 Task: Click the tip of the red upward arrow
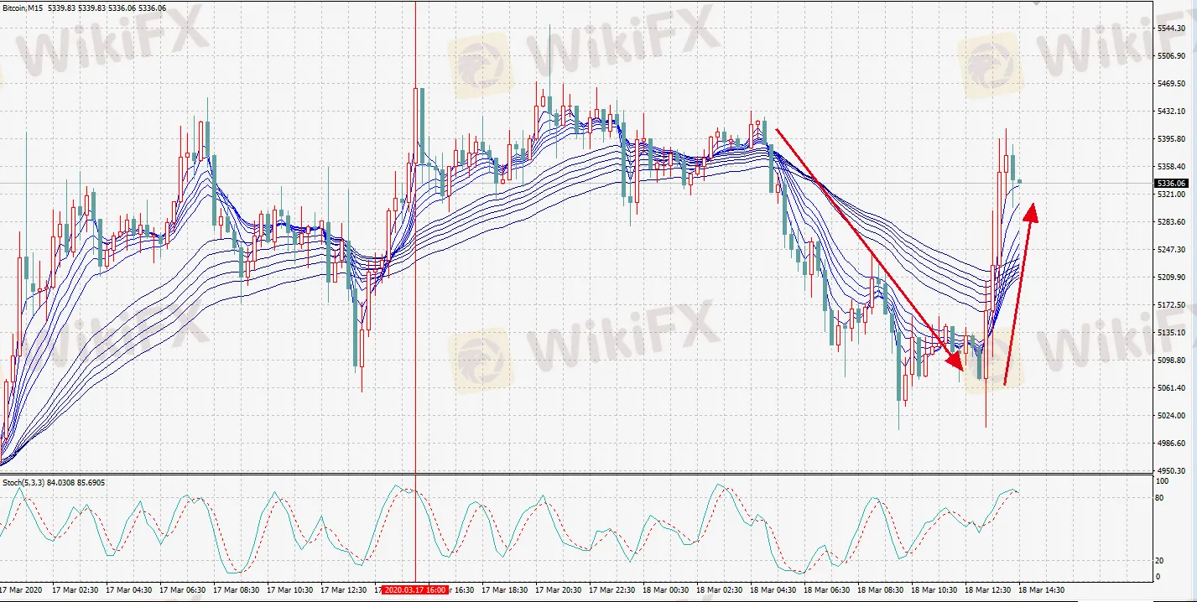[1033, 211]
